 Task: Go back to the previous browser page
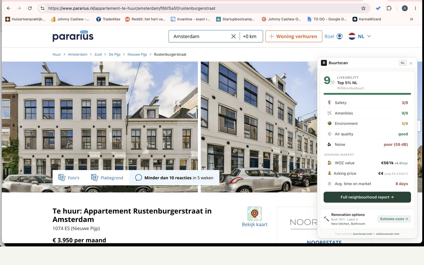tap(8, 8)
